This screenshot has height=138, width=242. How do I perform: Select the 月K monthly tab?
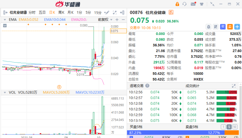(70, 13)
